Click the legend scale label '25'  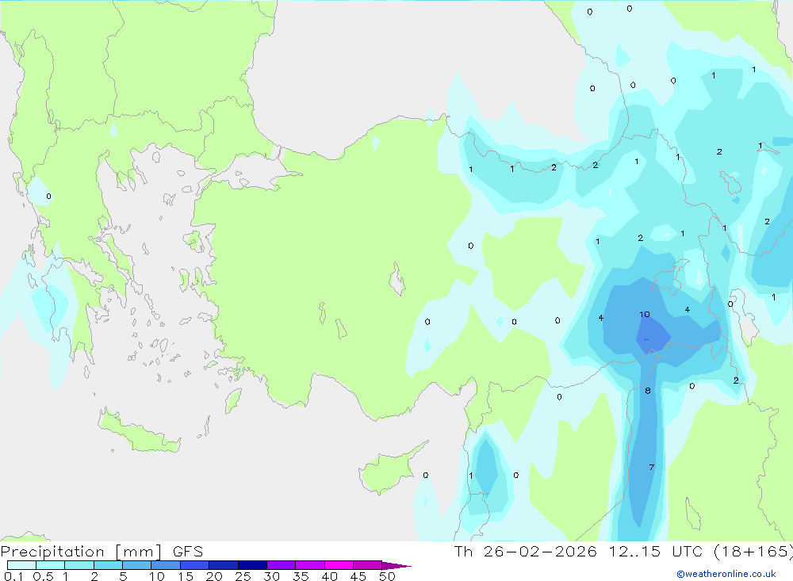[x=243, y=576]
